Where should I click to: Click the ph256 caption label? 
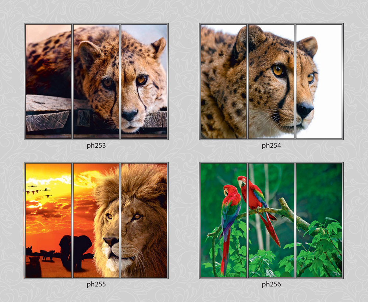point(271,284)
